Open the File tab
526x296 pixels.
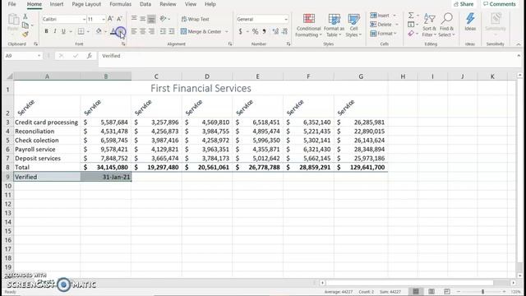(x=12, y=4)
